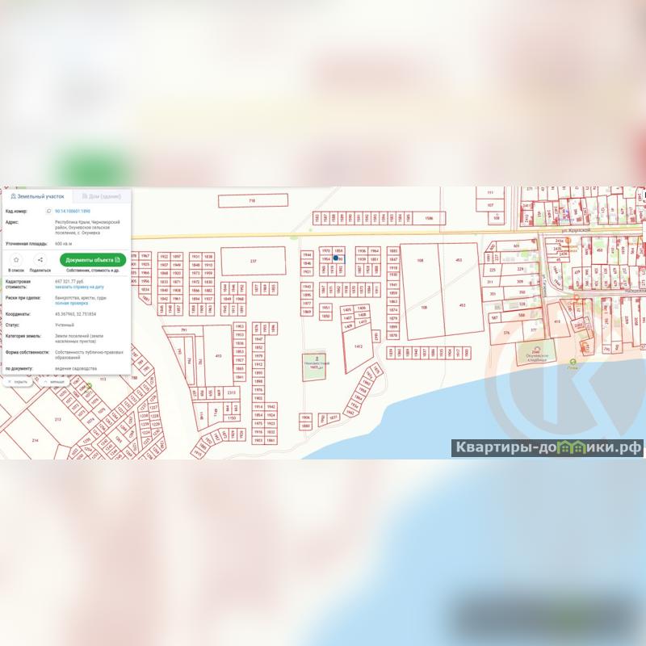Image resolution: width=646 pixels, height=646 pixels.
Task: Click the copy icon beside cadastral number
Action: point(48,211)
